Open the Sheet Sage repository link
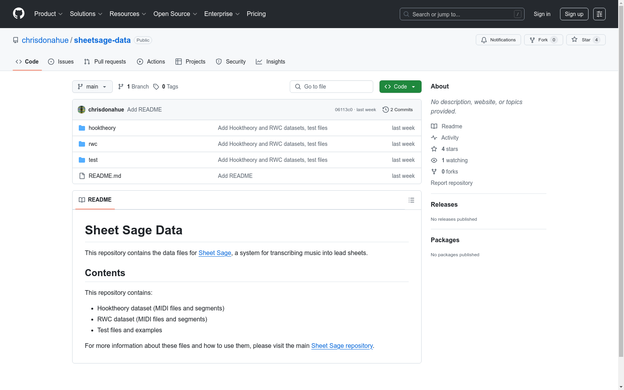This screenshot has width=624, height=390. (x=342, y=346)
